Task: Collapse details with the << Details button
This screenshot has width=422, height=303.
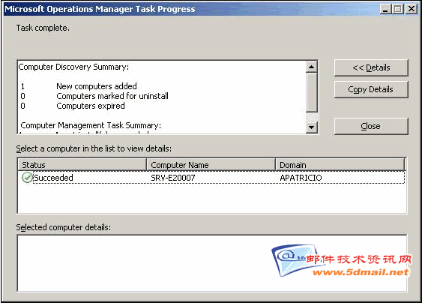Action: pyautogui.click(x=371, y=67)
